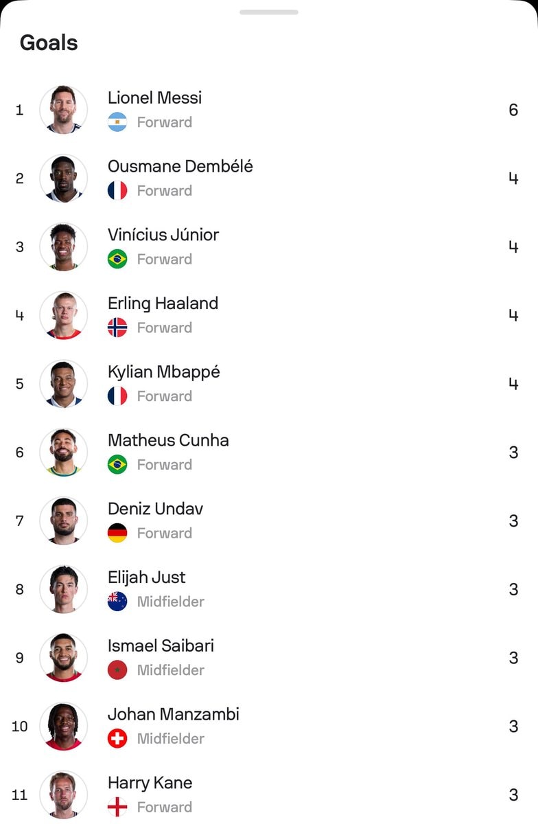Open Kylian Mbappé's player photo
Viewport: 538px width, 824px height.
pos(64,384)
